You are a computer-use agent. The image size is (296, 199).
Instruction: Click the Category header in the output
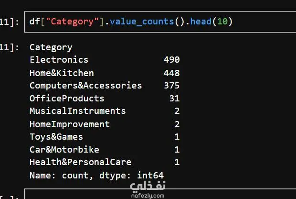[51, 47]
